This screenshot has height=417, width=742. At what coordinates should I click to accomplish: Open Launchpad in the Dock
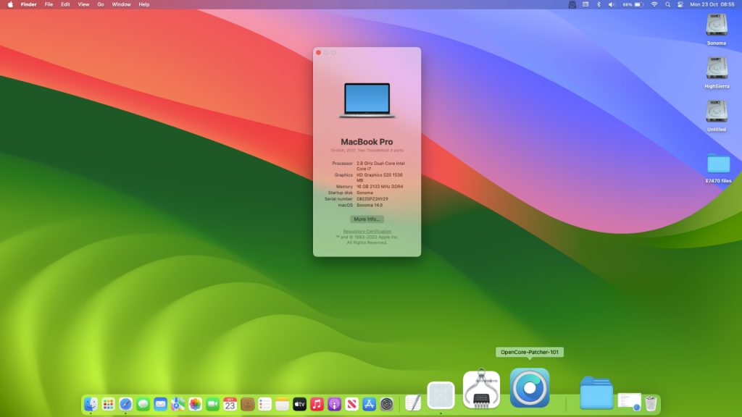tap(109, 404)
